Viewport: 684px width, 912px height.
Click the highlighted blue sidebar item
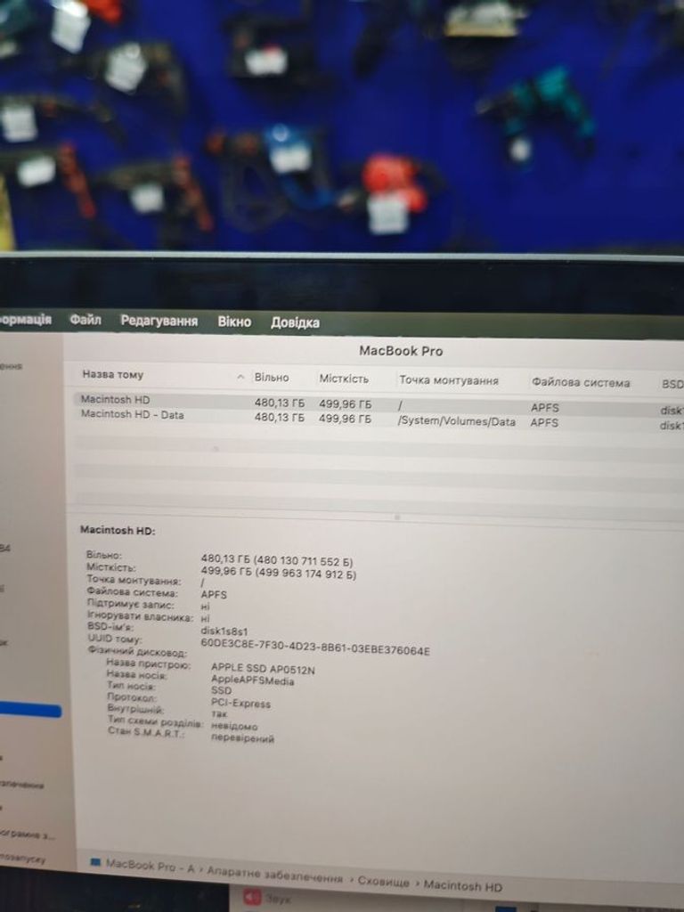pyautogui.click(x=30, y=710)
